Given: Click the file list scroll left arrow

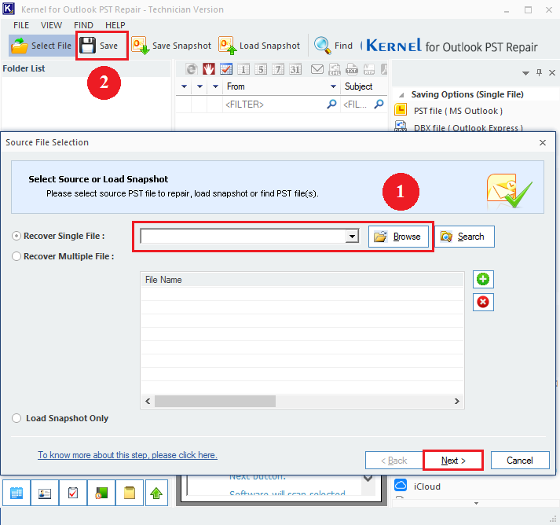Looking at the screenshot, I should click(148, 401).
